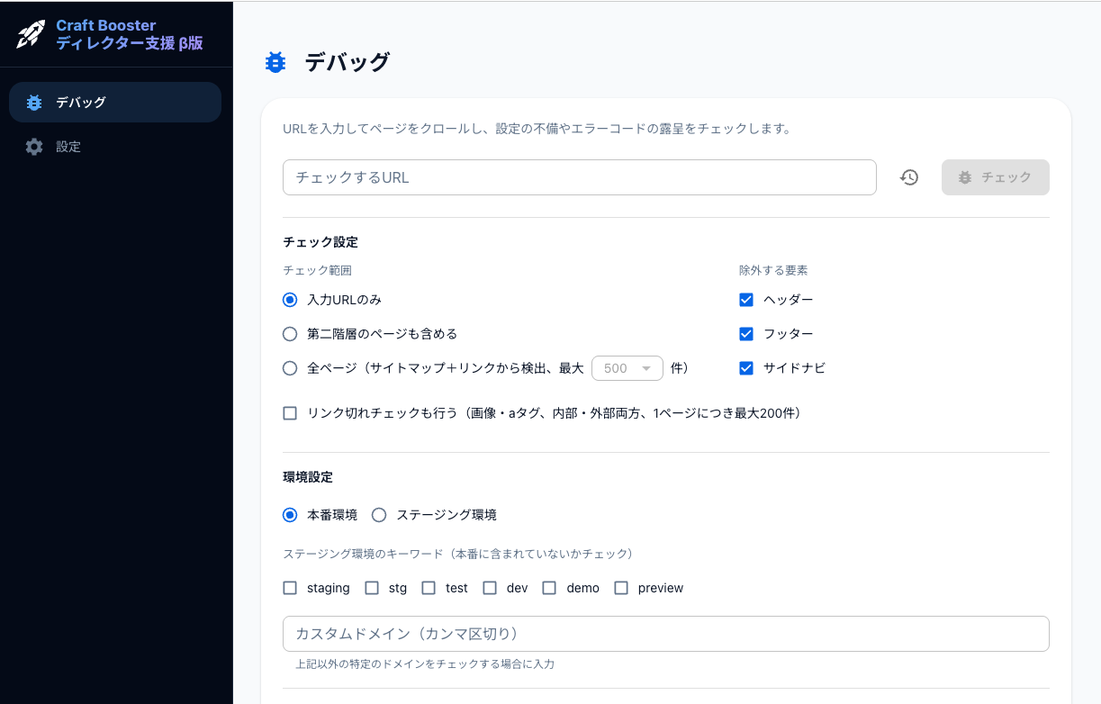Screen dimensions: 1101x704
Task: Uncheck the ヘッダー exclusion checkbox
Action: pos(746,299)
